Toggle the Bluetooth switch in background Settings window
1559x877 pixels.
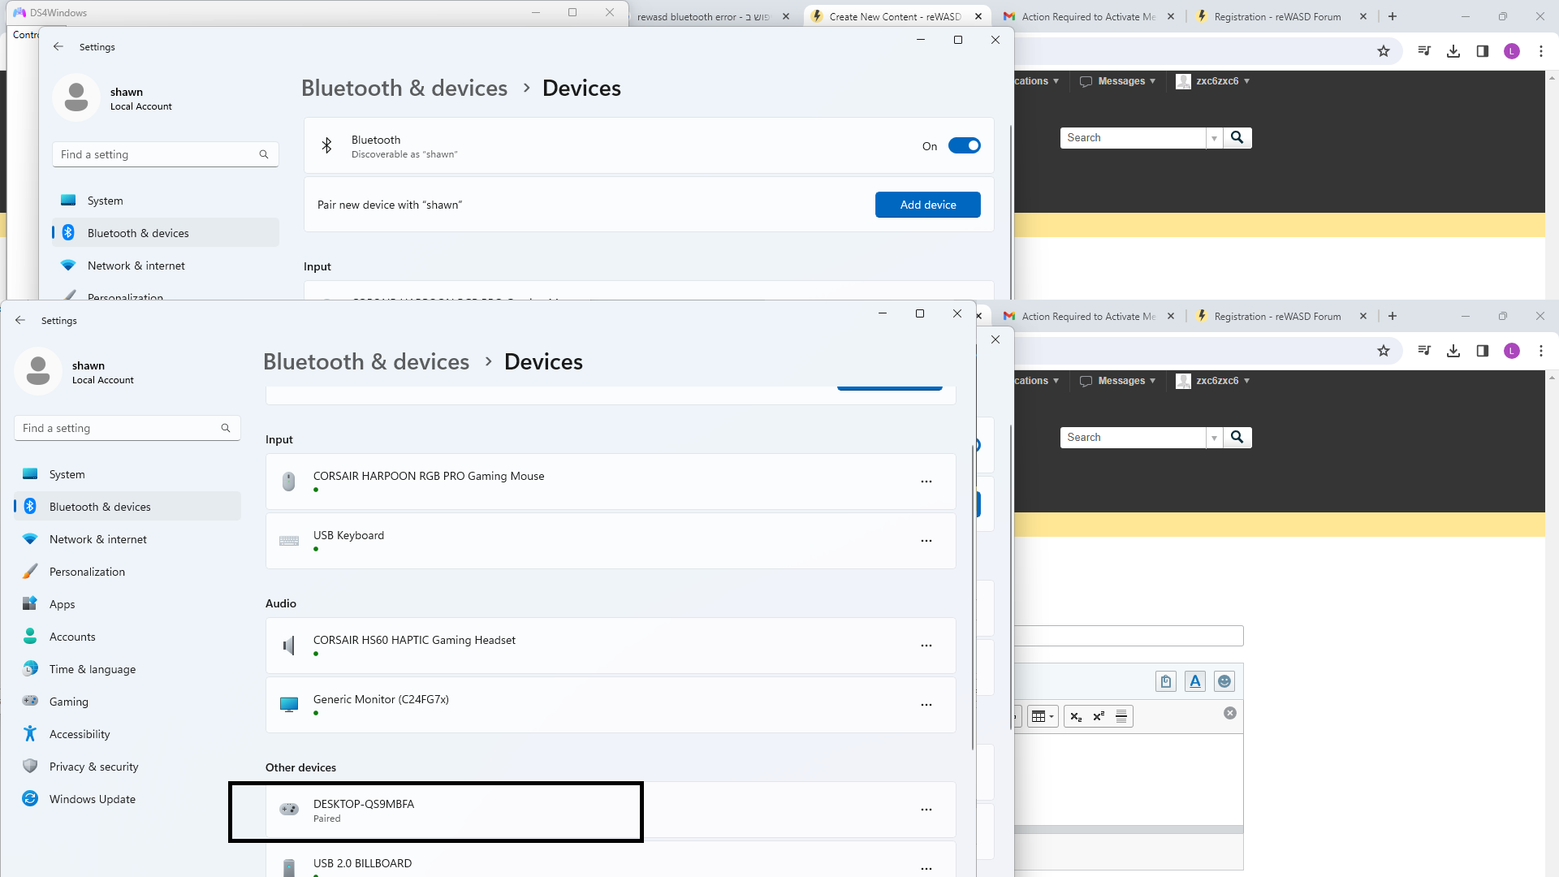pyautogui.click(x=964, y=146)
